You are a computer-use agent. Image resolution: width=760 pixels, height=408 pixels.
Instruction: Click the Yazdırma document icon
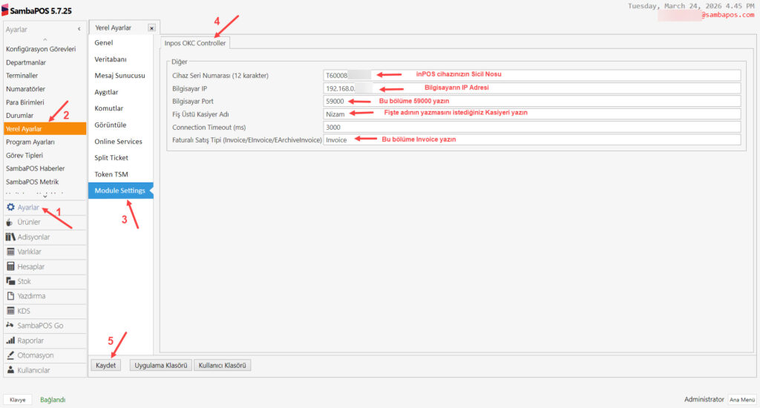pyautogui.click(x=10, y=296)
